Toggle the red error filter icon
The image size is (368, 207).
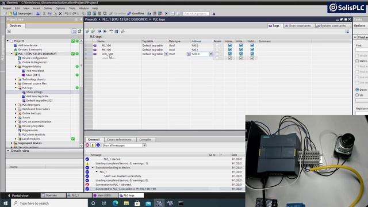(x=87, y=145)
